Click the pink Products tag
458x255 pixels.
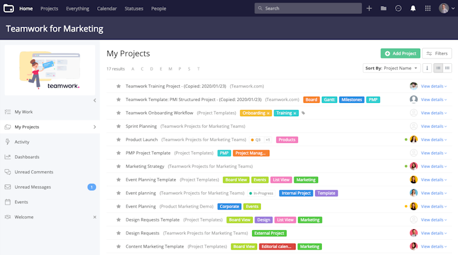tap(287, 140)
